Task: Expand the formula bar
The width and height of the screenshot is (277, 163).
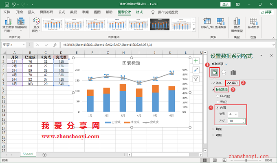Action: point(273,45)
